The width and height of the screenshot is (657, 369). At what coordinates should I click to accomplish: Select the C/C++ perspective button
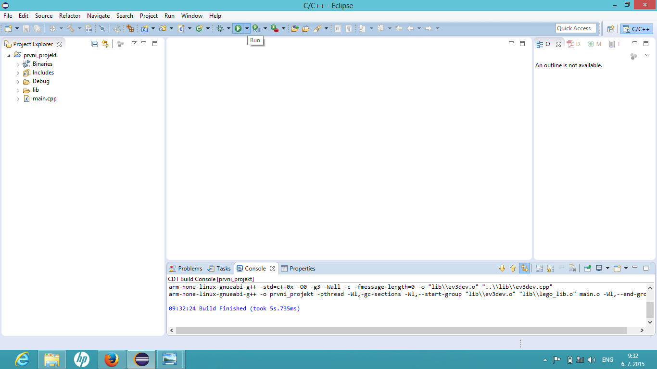click(636, 29)
